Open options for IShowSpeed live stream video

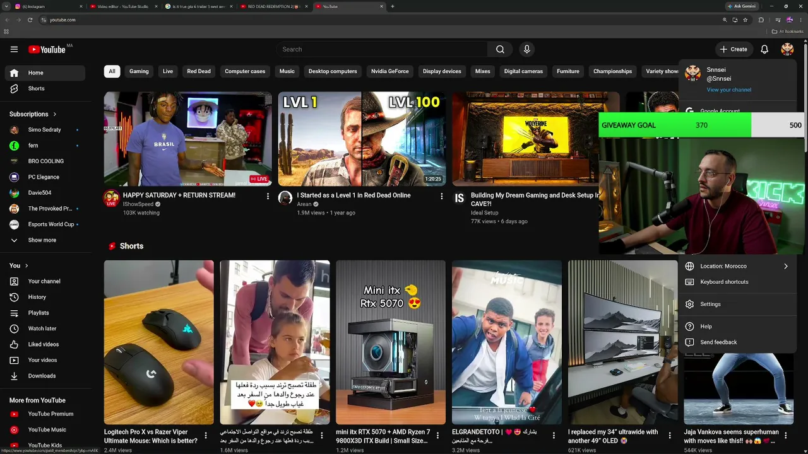point(268,197)
